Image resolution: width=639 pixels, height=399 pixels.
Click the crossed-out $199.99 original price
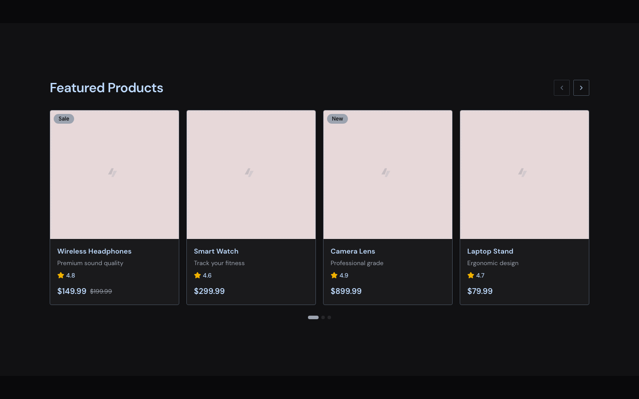101,291
